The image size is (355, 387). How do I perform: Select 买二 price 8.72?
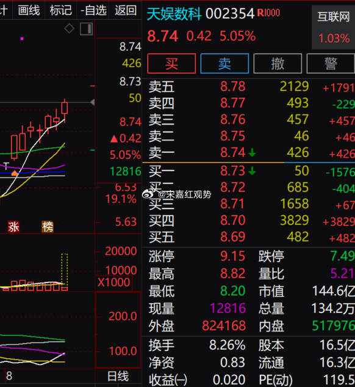pyautogui.click(x=232, y=188)
